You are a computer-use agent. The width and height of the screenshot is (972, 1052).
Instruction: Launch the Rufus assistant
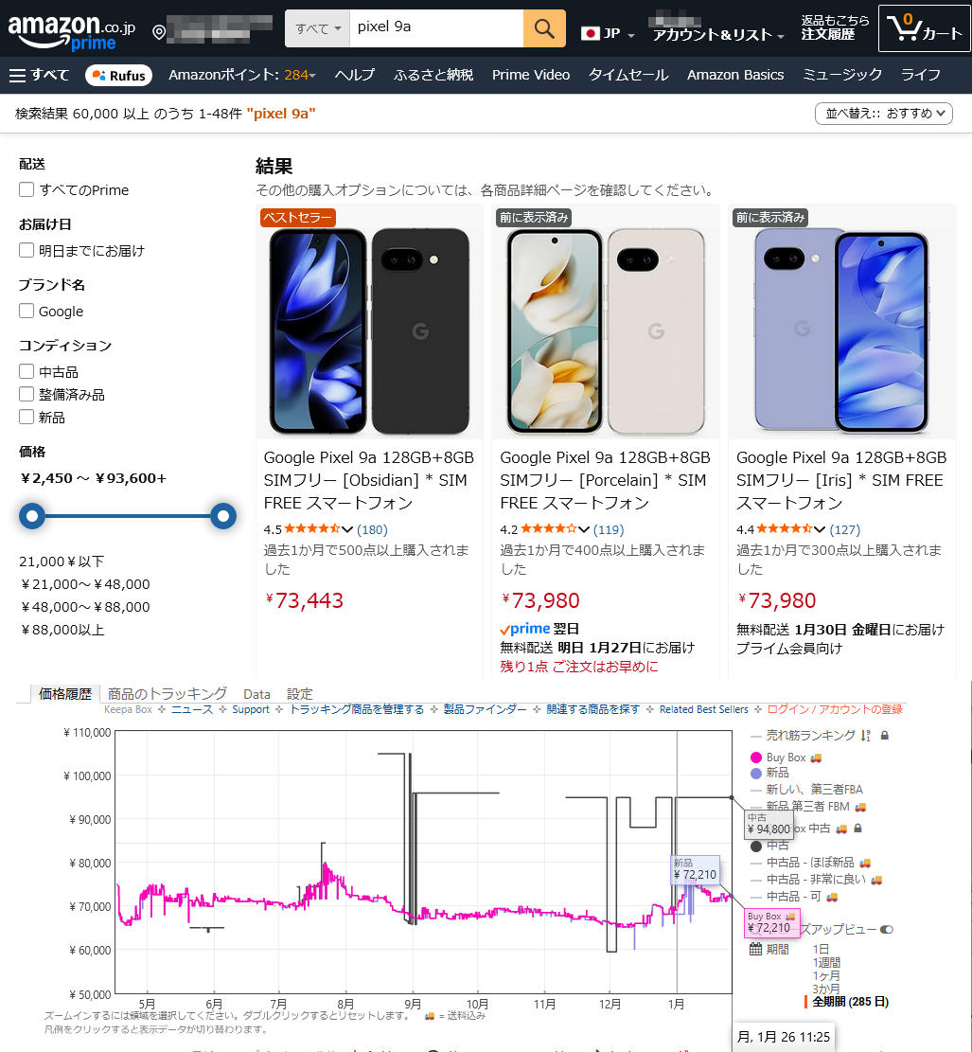click(118, 75)
